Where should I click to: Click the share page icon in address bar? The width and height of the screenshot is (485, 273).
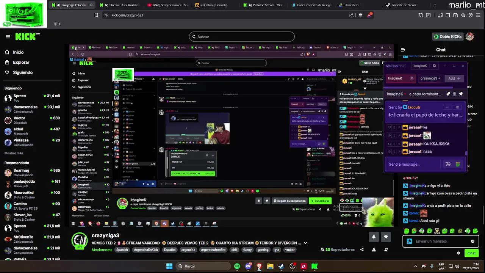pos(351,15)
